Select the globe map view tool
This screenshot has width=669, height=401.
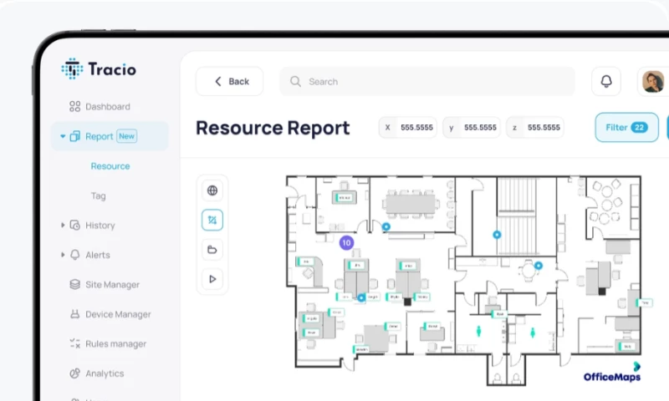pos(212,190)
